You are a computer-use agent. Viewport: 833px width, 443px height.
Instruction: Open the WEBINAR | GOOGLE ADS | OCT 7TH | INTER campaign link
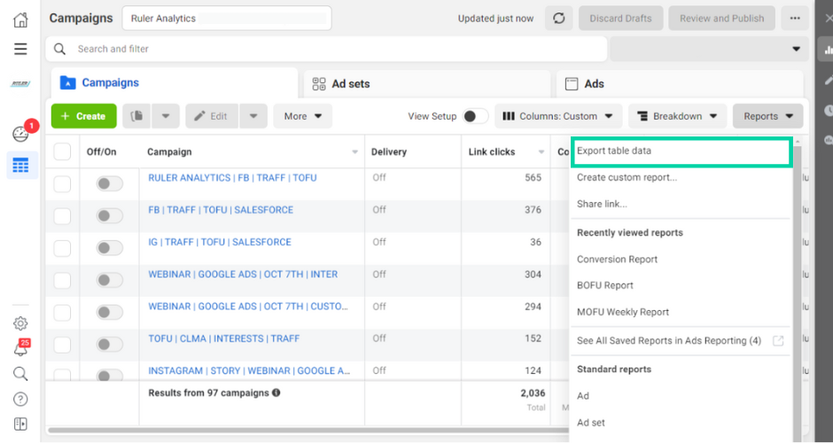point(243,275)
